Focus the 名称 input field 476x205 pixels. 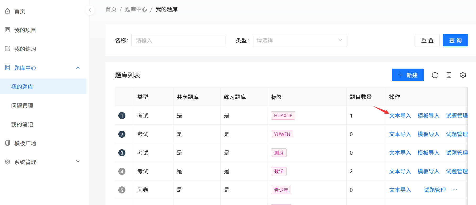pos(179,40)
